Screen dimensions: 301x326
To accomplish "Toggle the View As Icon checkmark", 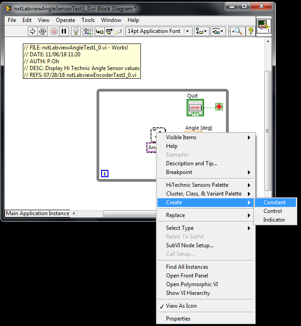I will coord(206,306).
